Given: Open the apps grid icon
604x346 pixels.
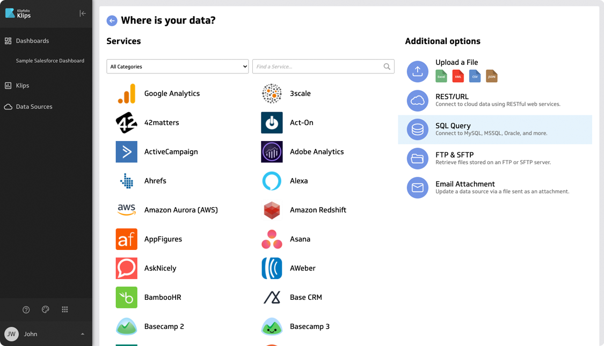Looking at the screenshot, I should pos(65,310).
